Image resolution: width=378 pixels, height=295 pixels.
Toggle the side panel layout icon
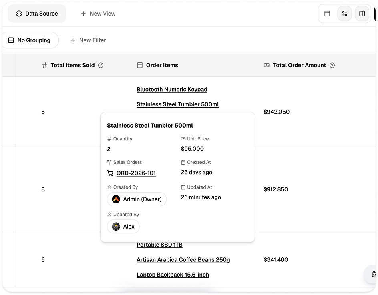pyautogui.click(x=362, y=14)
